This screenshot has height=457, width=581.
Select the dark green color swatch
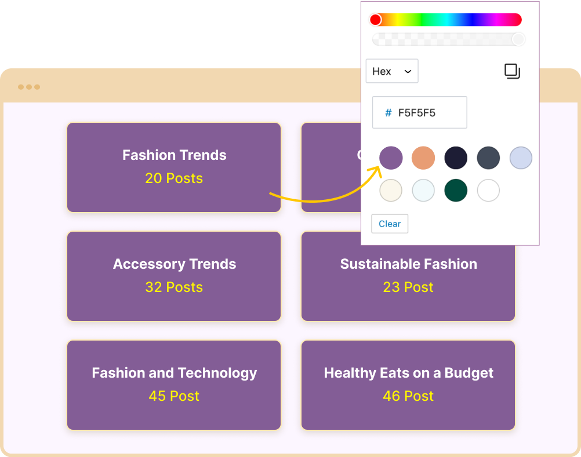point(456,190)
